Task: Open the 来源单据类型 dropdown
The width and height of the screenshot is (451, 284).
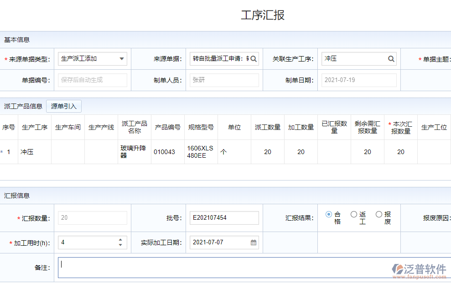Action: 121,58
